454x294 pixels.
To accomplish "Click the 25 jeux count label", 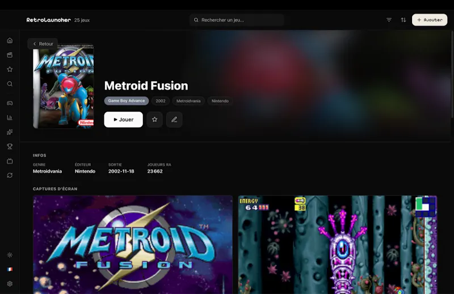I will pos(82,20).
